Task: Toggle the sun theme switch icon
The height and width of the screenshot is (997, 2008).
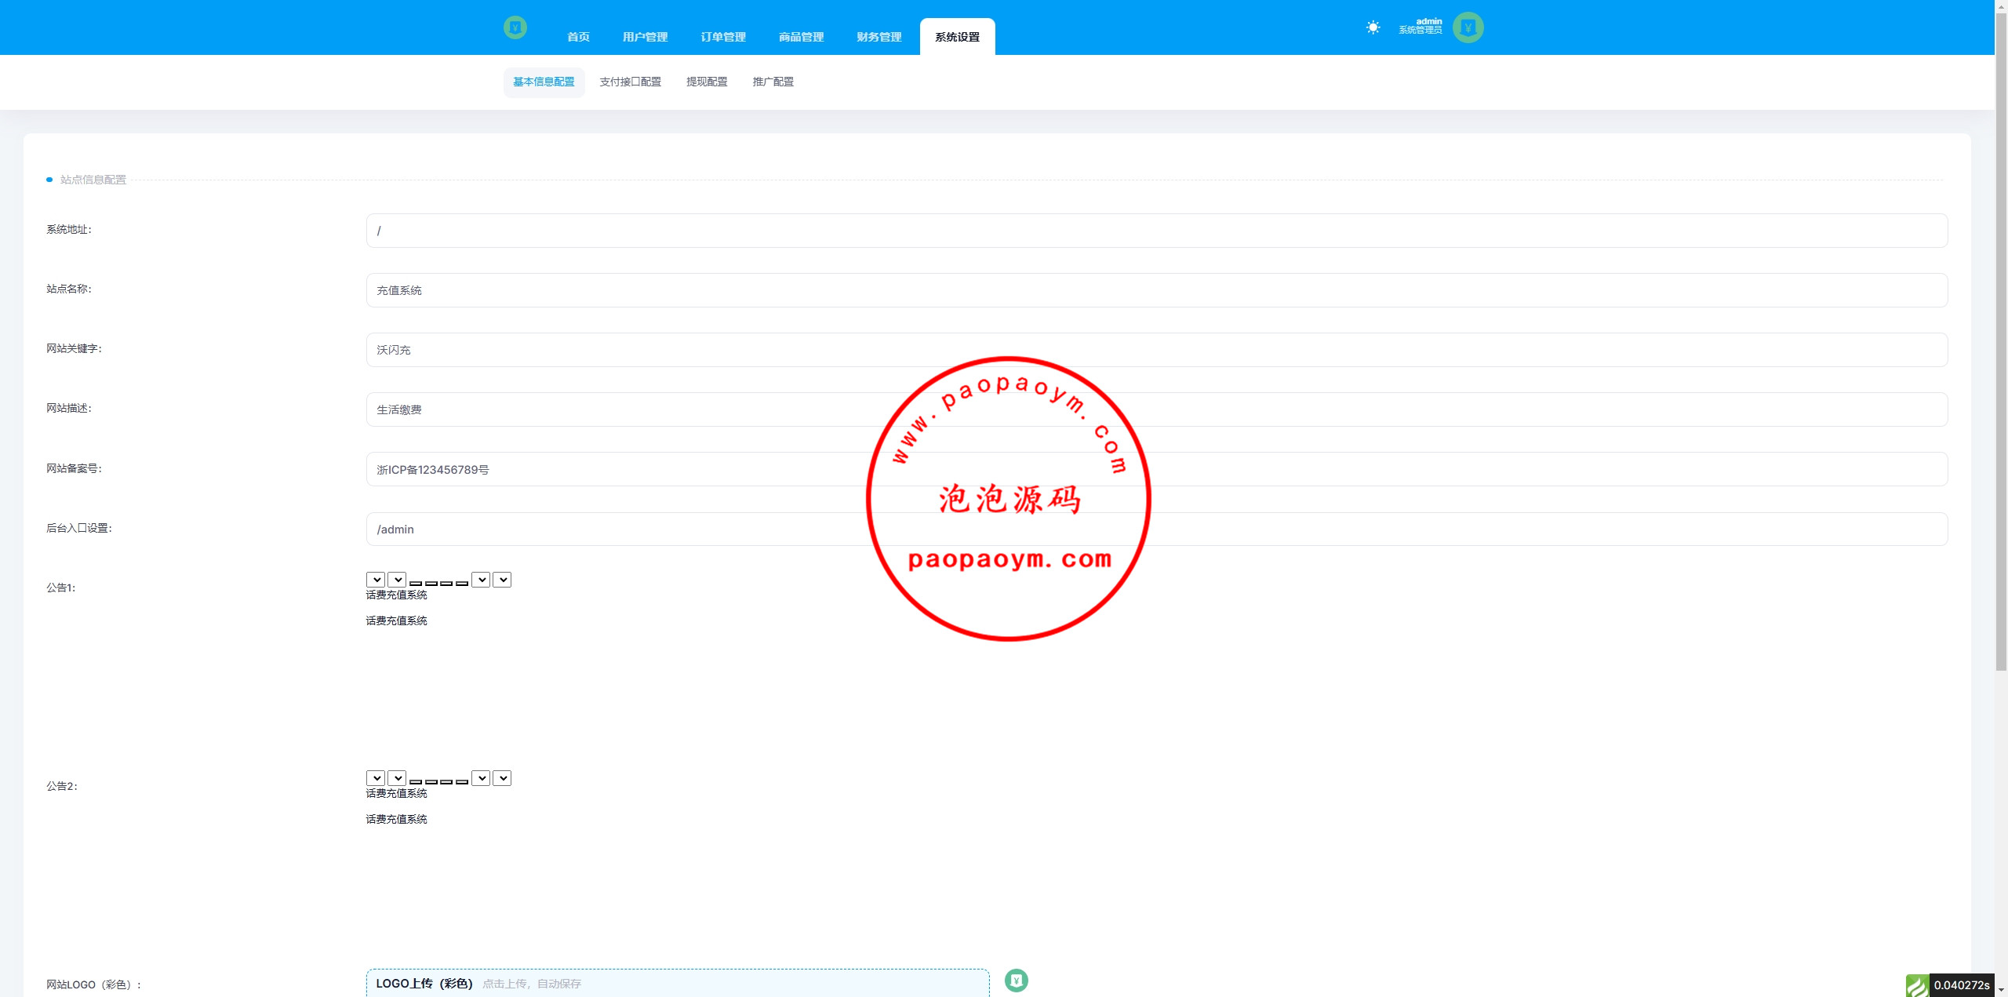Action: [x=1373, y=27]
